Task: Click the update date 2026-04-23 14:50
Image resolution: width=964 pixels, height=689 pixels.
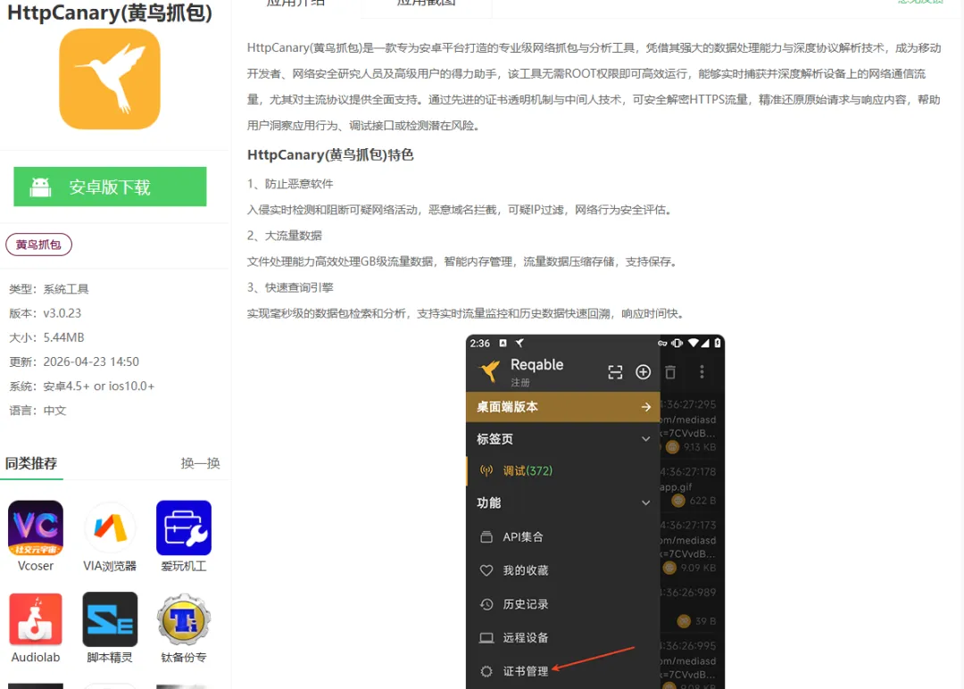Action: tap(91, 361)
